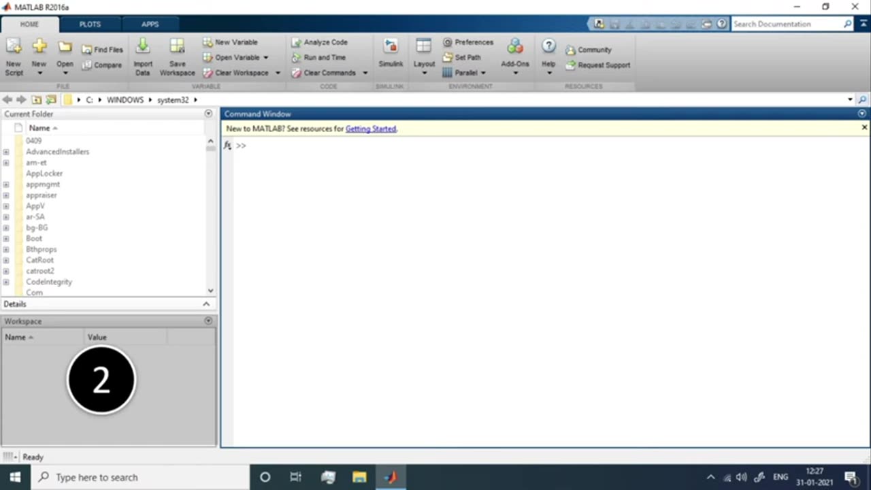Click Save Workspace
Image resolution: width=871 pixels, height=490 pixels.
tap(177, 57)
